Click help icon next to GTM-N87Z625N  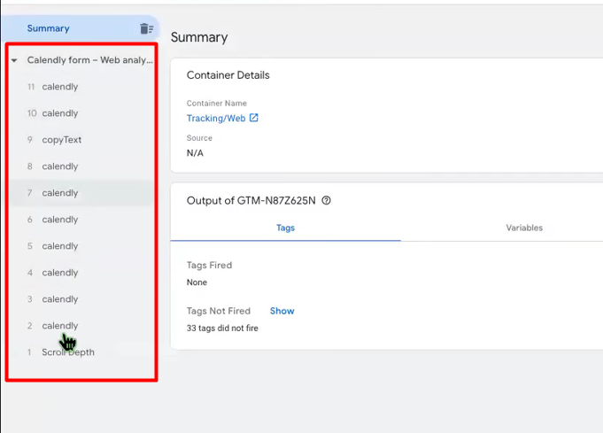327,201
